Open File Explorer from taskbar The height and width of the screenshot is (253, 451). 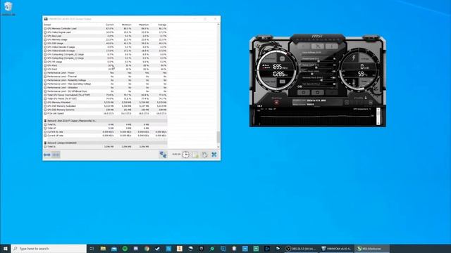tap(103, 248)
